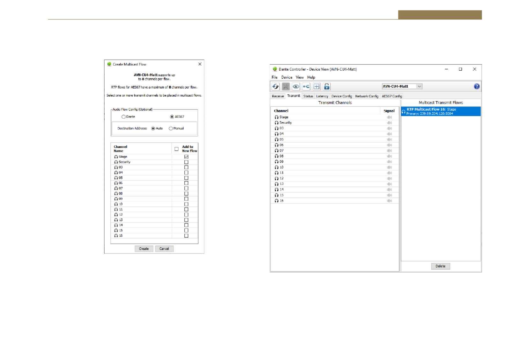This screenshot has width=506, height=356.
Task: Click signal speaker icon for Stage channel
Action: coord(389,117)
